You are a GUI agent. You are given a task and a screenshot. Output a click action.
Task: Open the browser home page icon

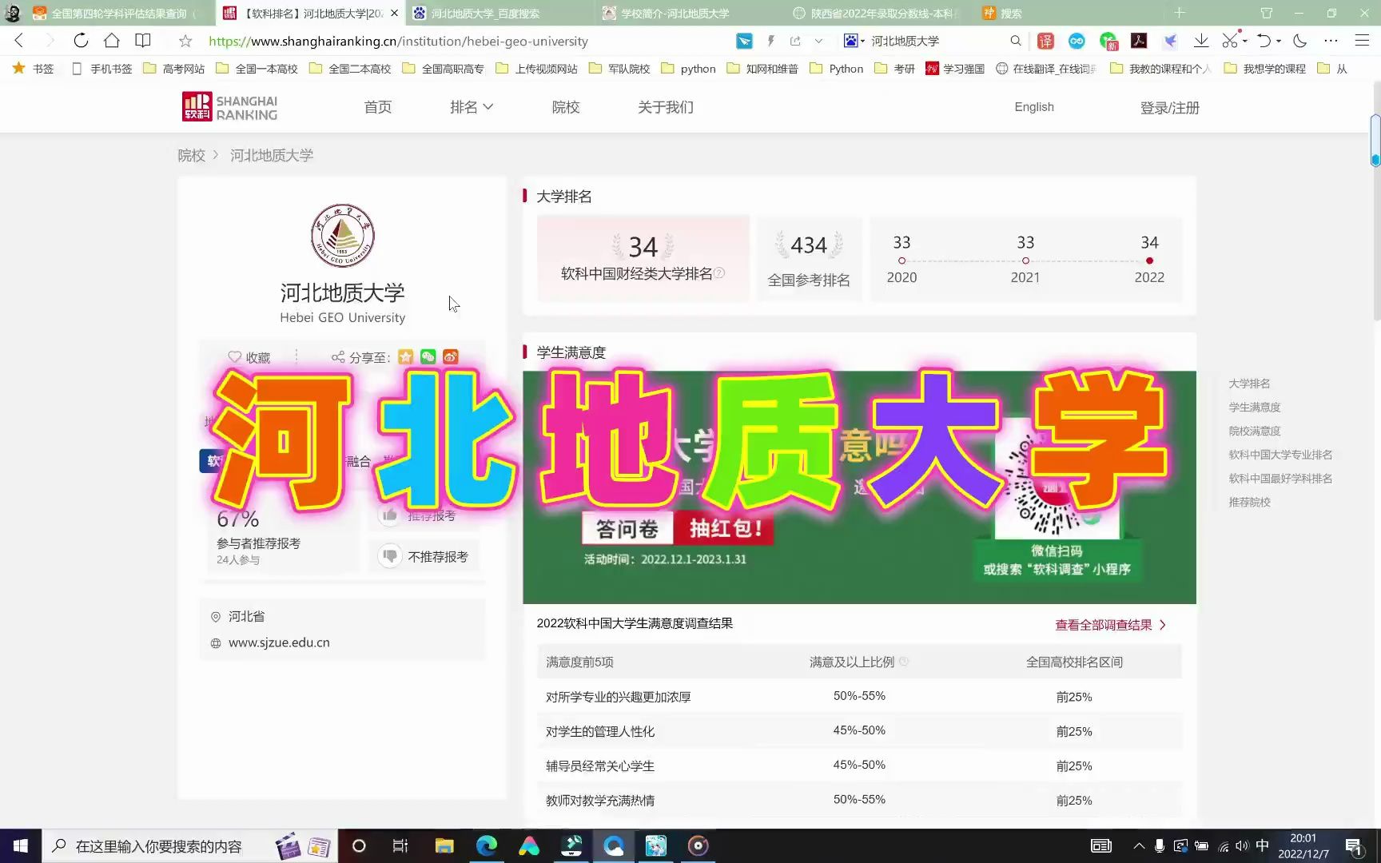click(112, 41)
